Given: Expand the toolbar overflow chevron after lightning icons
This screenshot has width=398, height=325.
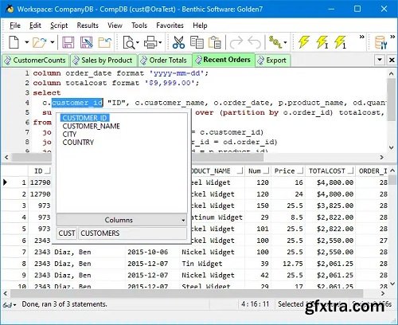Looking at the screenshot, I should click(361, 37).
